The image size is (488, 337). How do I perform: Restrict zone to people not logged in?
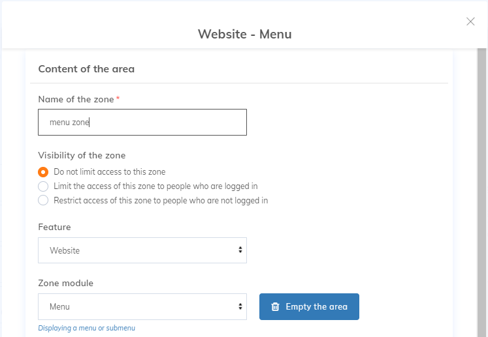coord(43,201)
